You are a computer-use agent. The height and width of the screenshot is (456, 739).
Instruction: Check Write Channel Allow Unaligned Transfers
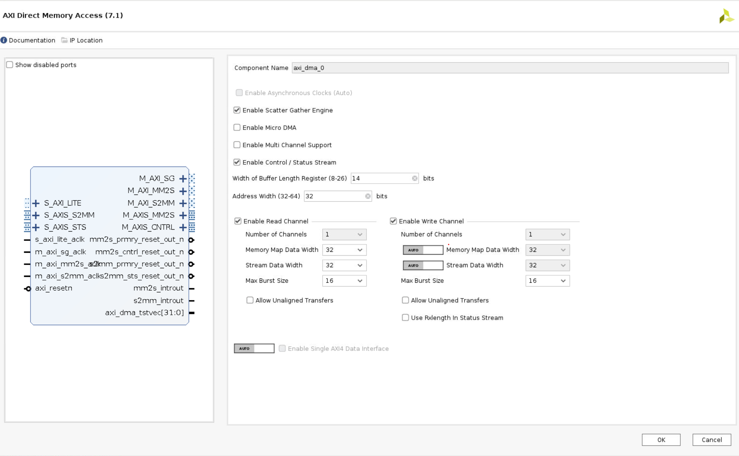pyautogui.click(x=405, y=300)
